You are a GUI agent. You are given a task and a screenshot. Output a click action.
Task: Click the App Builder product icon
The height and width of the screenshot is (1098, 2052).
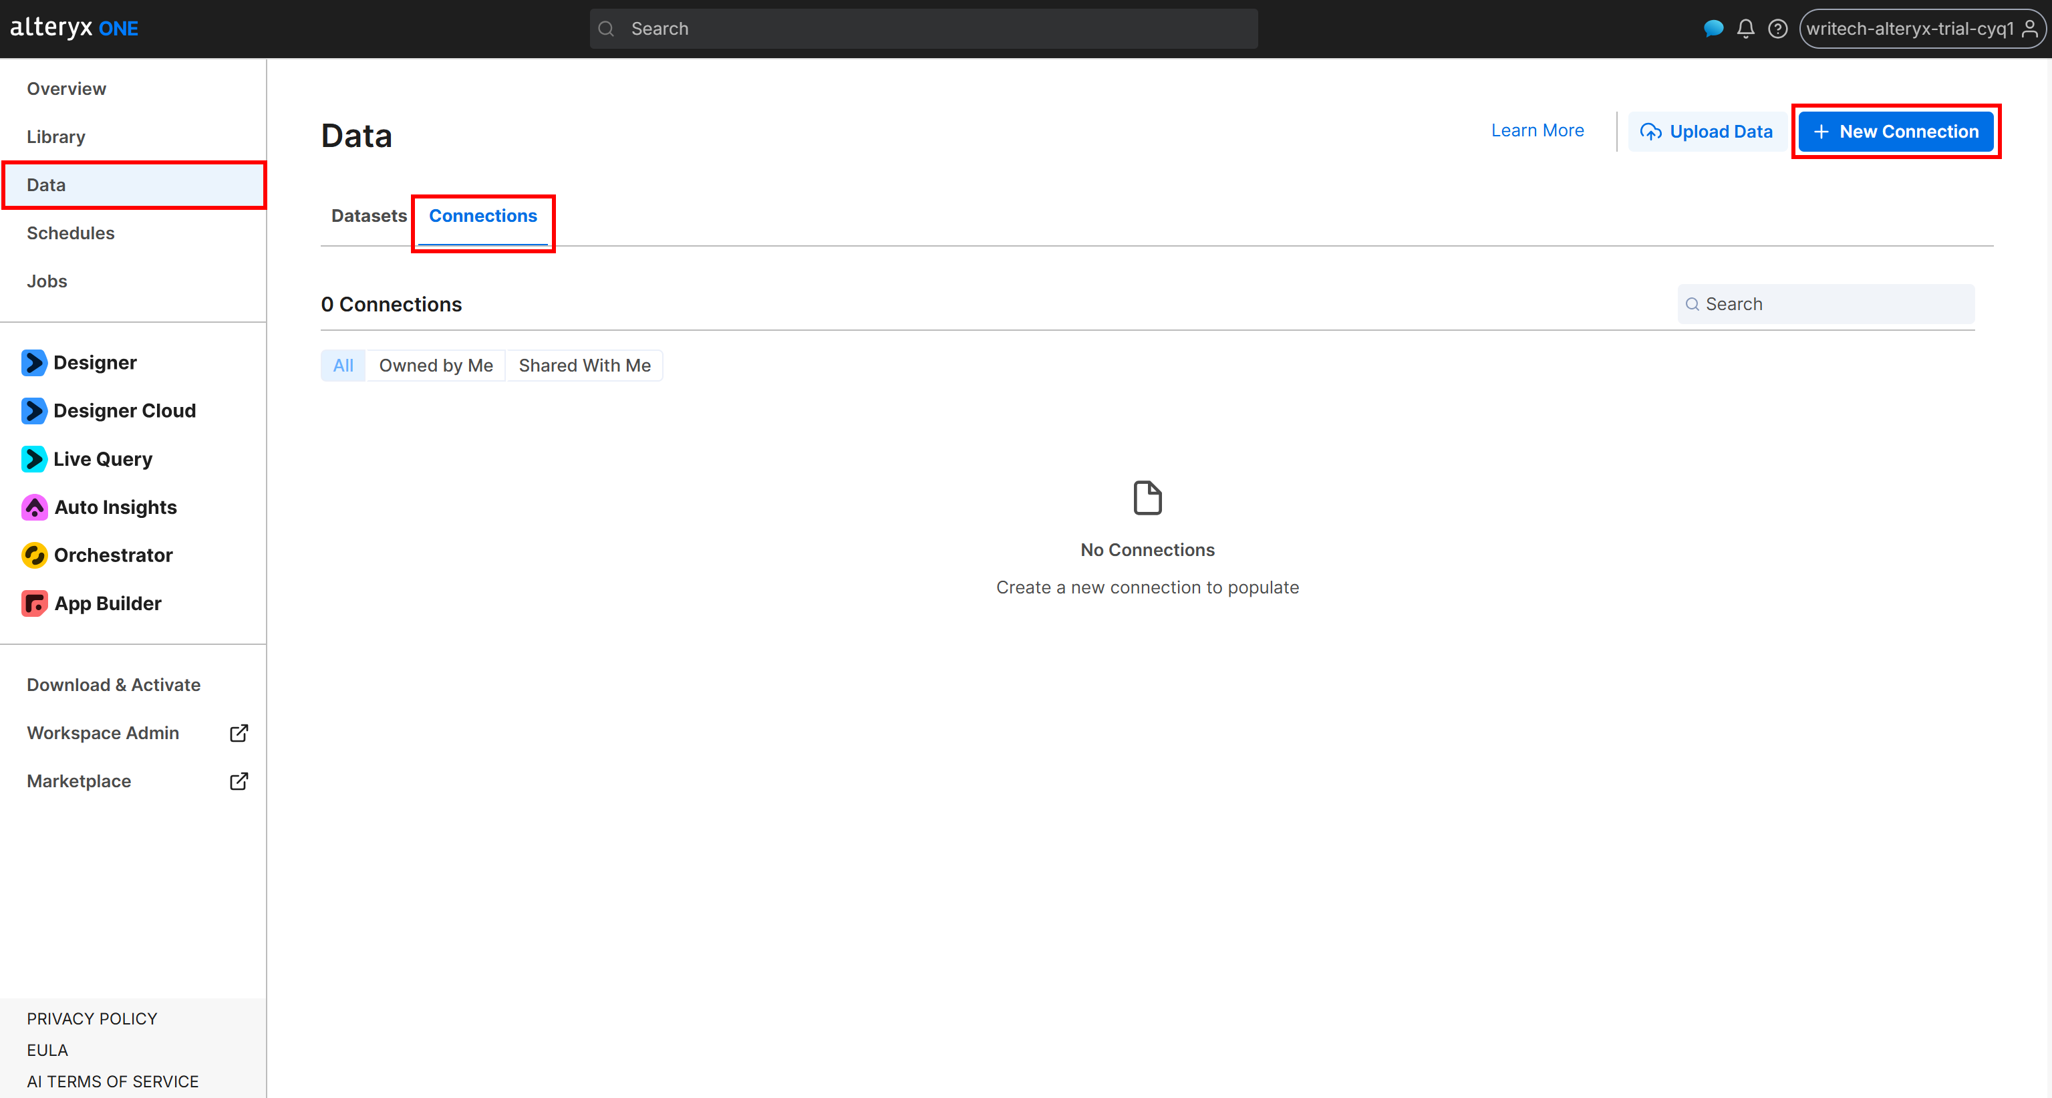click(34, 603)
